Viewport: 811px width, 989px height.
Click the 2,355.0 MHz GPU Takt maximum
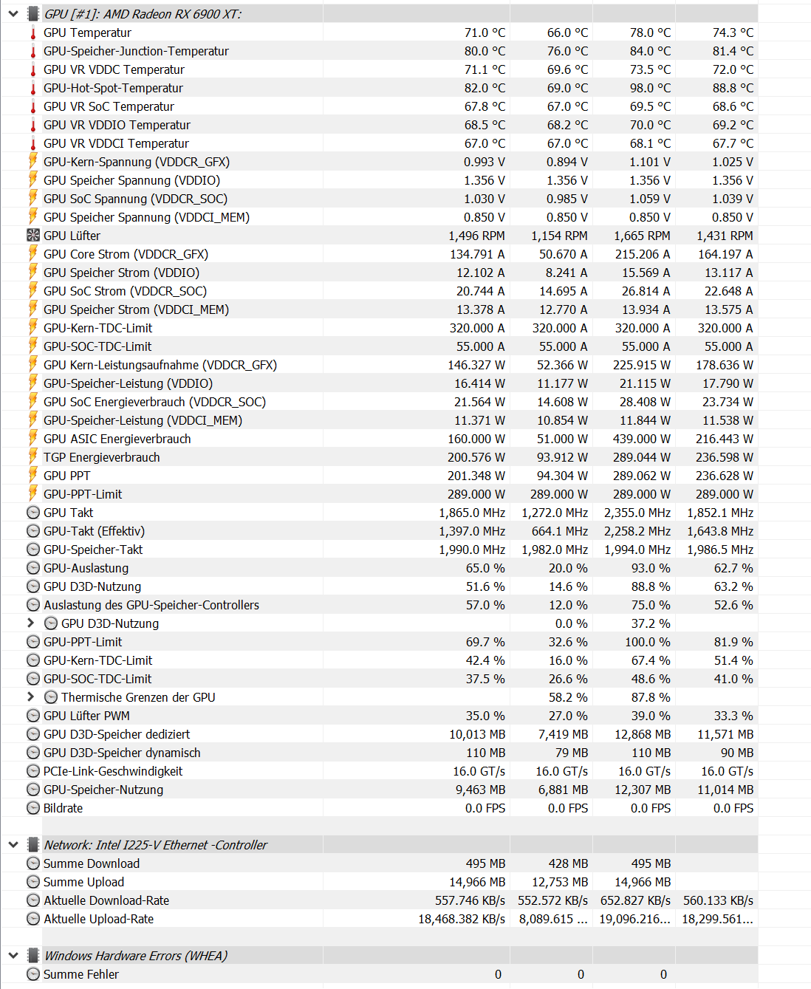pyautogui.click(x=637, y=513)
